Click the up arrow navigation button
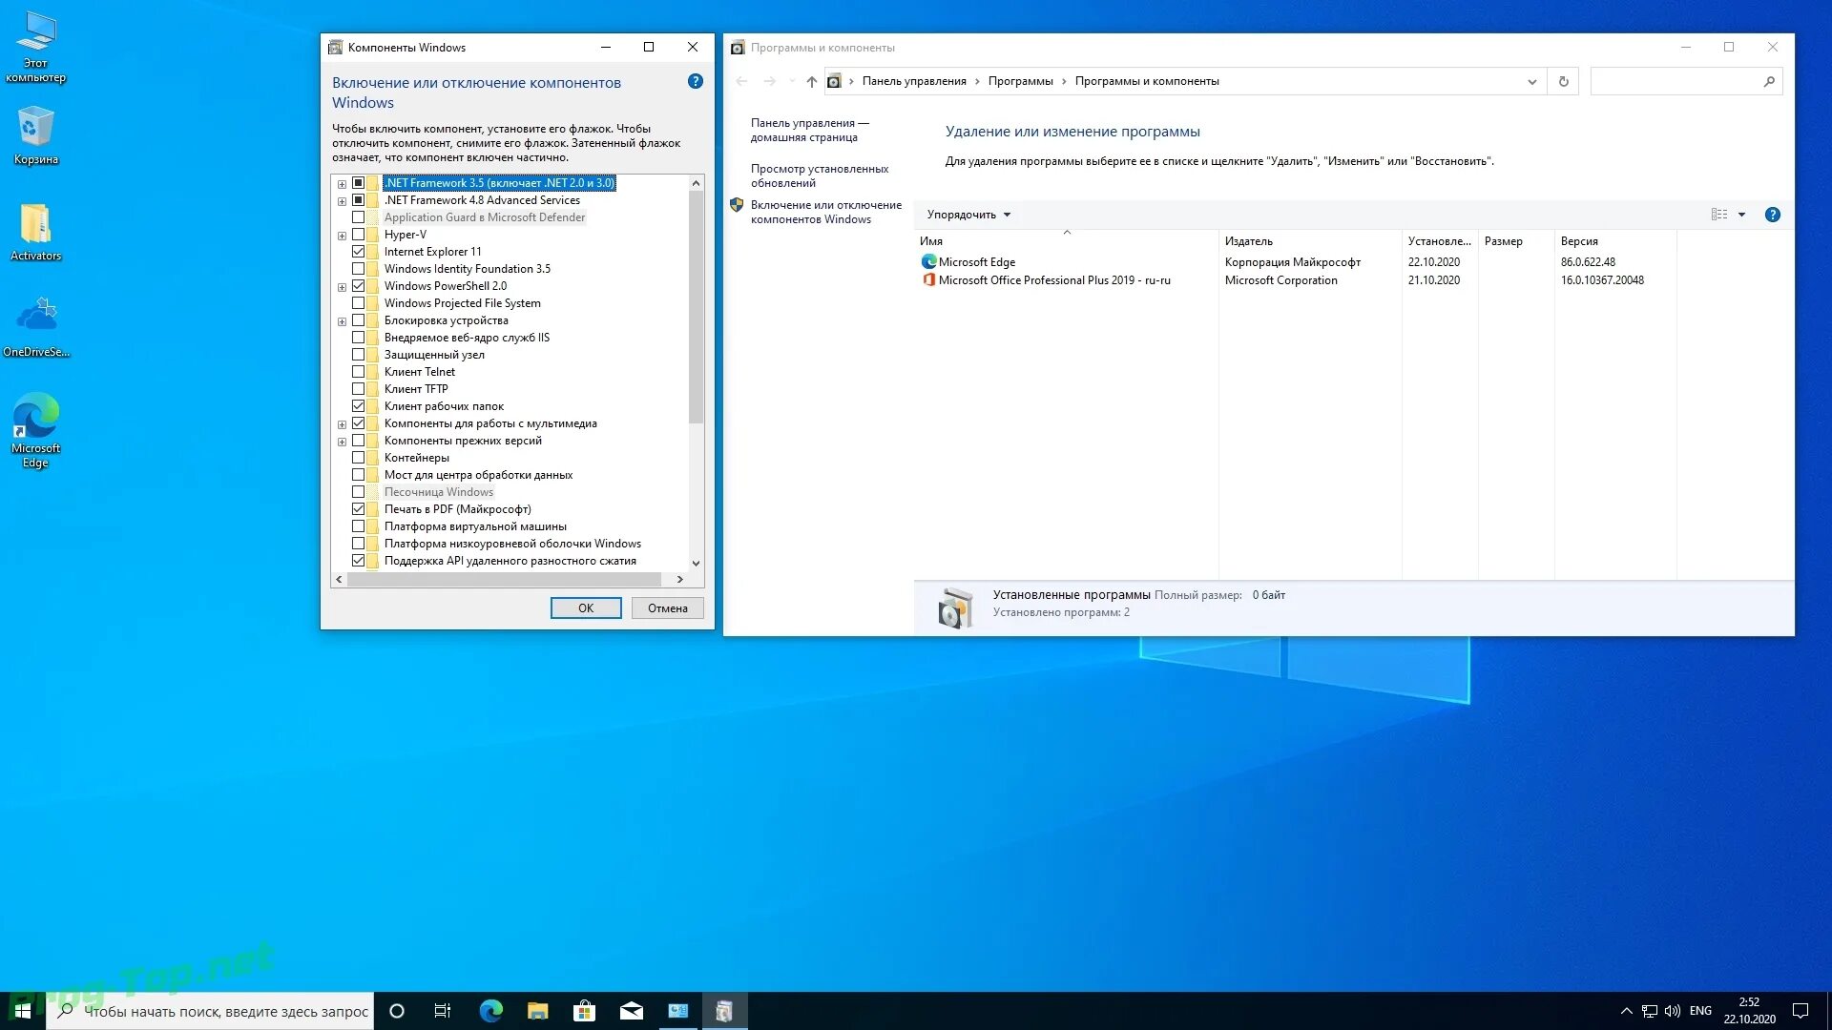1832x1030 pixels. click(x=811, y=82)
